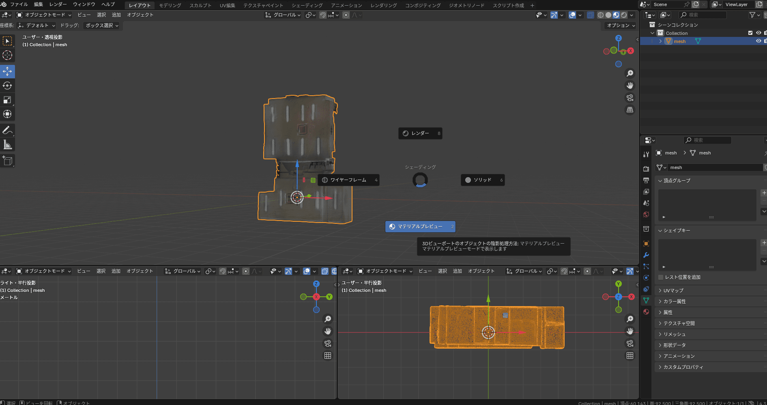Switch to the モデリング workspace tab
Viewport: 767px width, 405px height.
click(x=170, y=5)
